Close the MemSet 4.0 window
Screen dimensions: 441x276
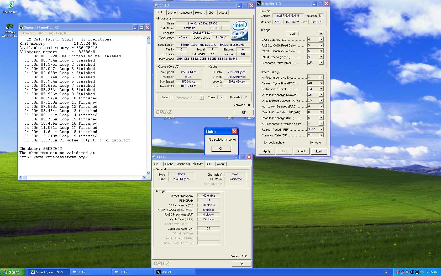click(326, 3)
